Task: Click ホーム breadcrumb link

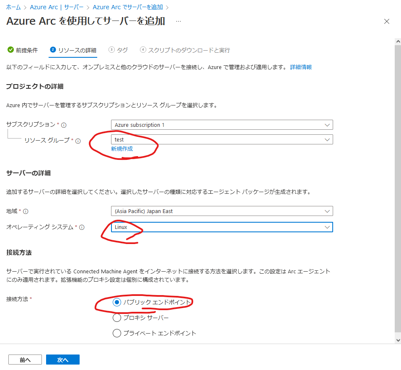Action: click(x=13, y=7)
